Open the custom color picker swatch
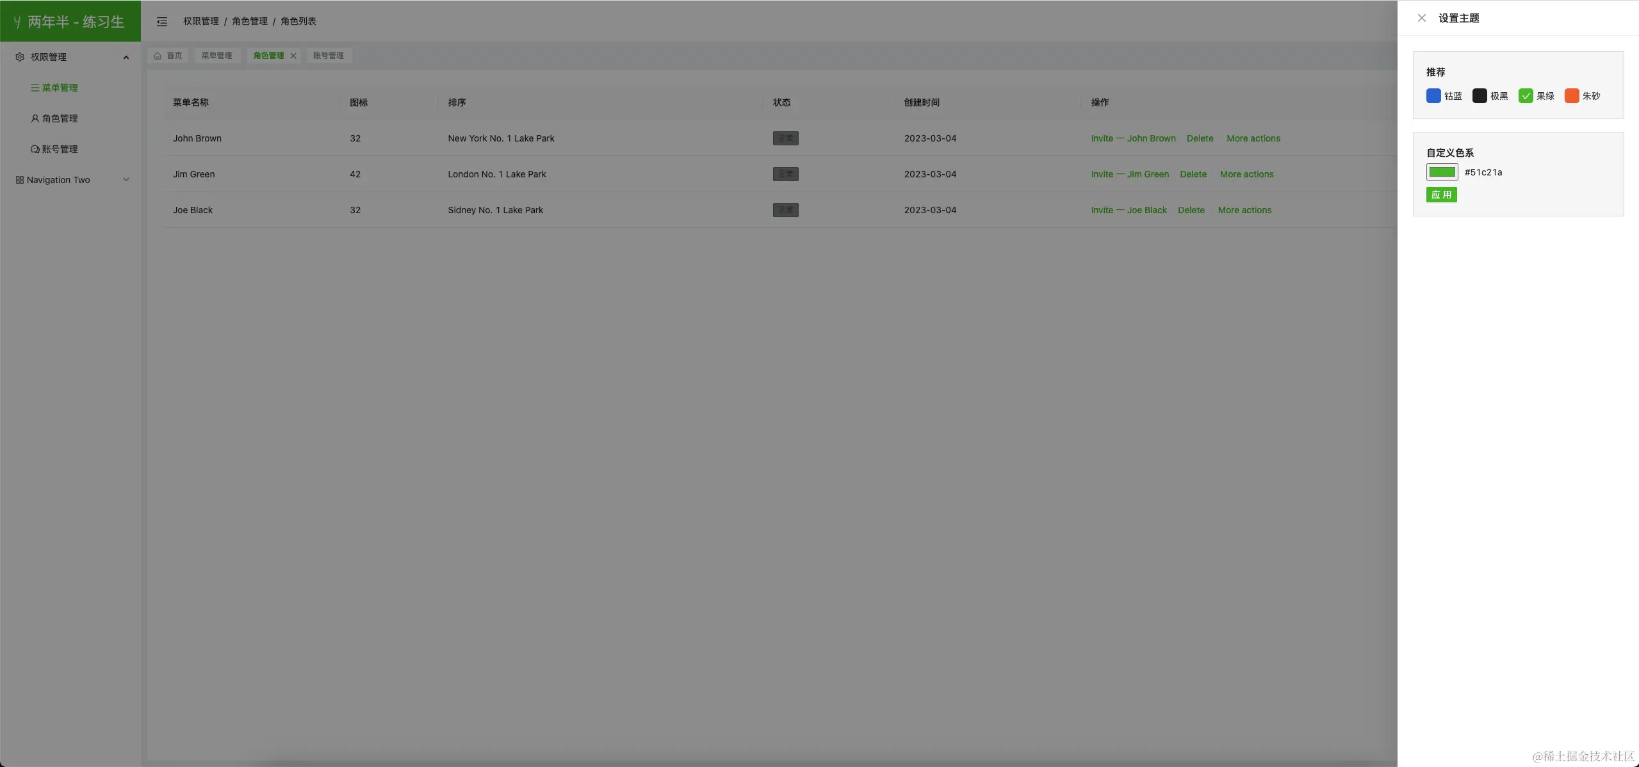This screenshot has height=767, width=1639. 1442,172
